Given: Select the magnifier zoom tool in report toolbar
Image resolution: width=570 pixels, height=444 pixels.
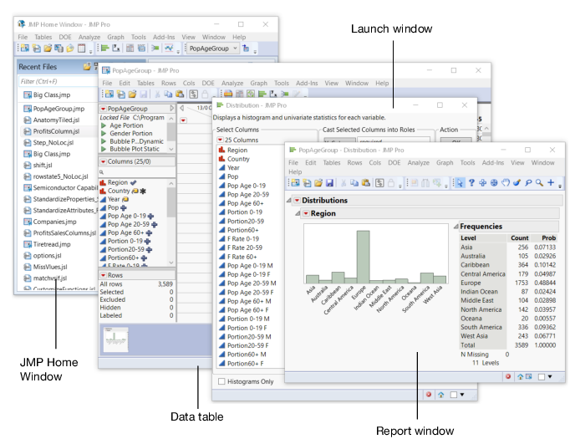Looking at the screenshot, I should click(539, 183).
